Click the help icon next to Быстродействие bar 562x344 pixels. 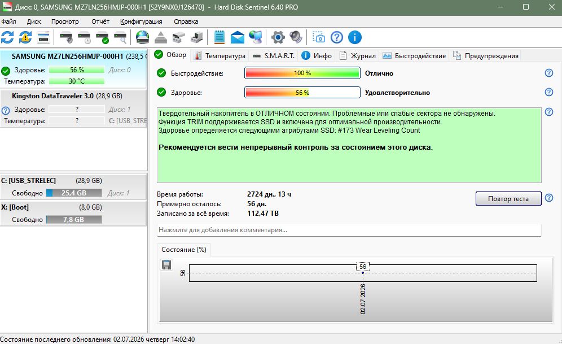click(548, 73)
